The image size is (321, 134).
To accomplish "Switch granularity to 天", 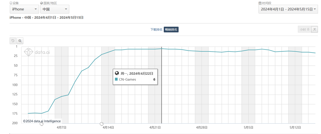I will [314, 29].
